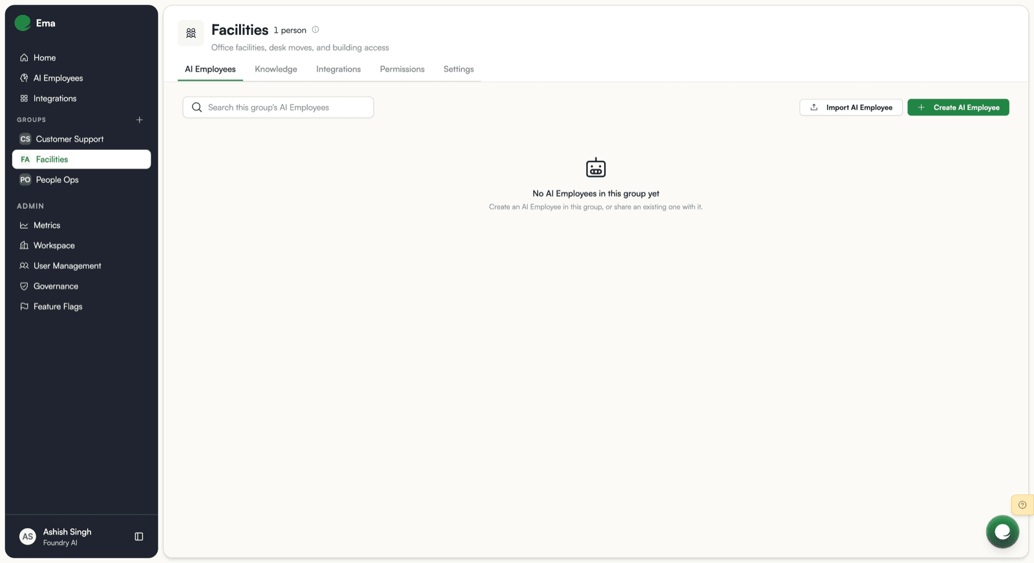The width and height of the screenshot is (1034, 563).
Task: Select the Facilities group
Action: coord(81,160)
